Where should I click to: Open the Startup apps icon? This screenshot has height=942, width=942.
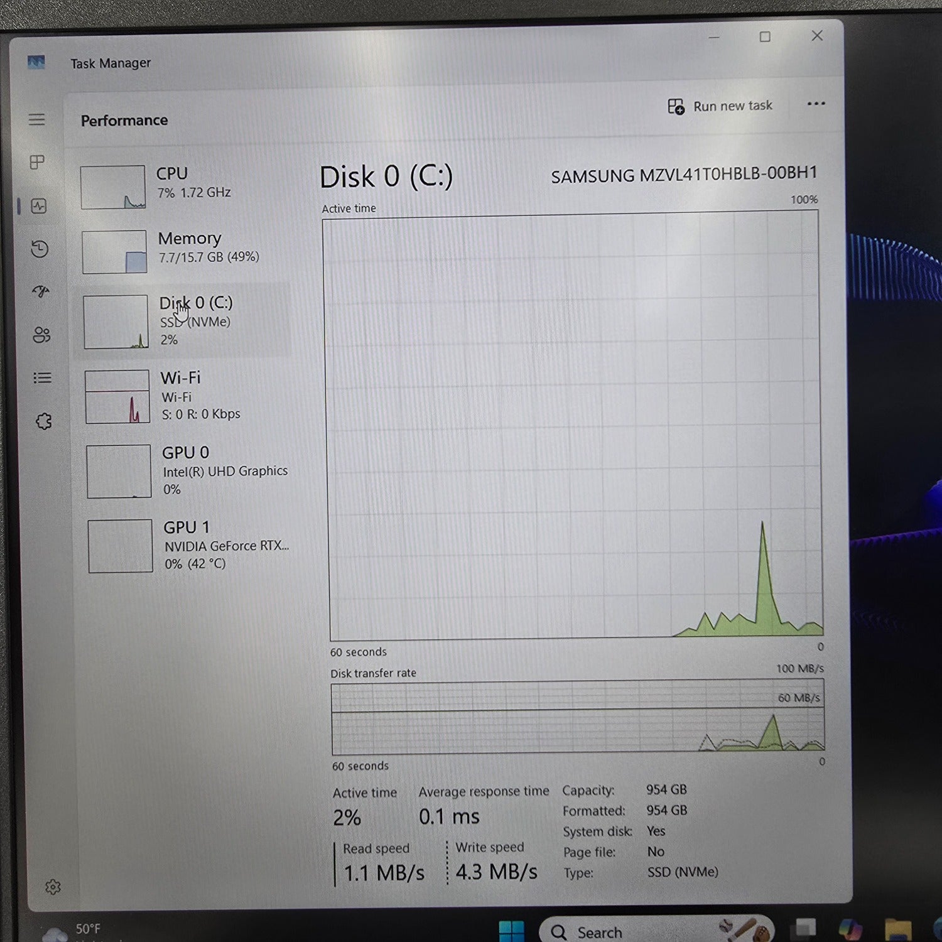pyautogui.click(x=41, y=291)
